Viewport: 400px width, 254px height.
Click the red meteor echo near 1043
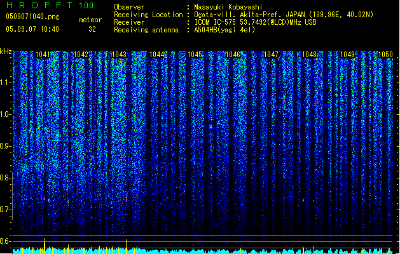coord(127,200)
